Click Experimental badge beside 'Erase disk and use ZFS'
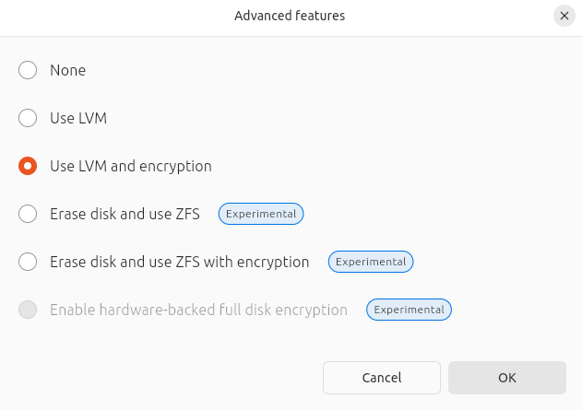Viewport: 582px width, 410px height. coord(261,214)
